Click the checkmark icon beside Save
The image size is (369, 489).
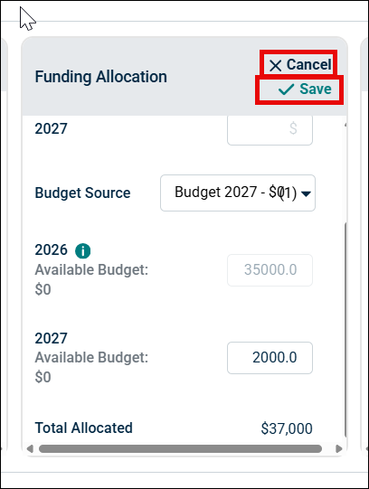286,89
